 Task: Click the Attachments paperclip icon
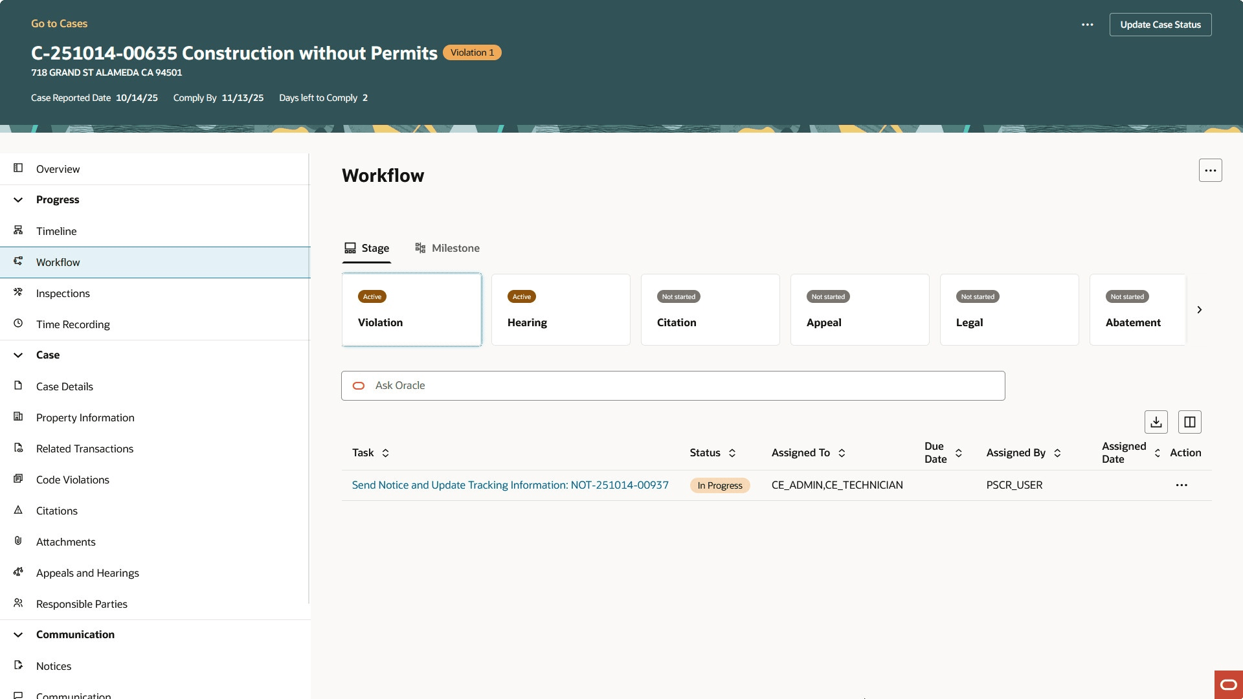[17, 541]
